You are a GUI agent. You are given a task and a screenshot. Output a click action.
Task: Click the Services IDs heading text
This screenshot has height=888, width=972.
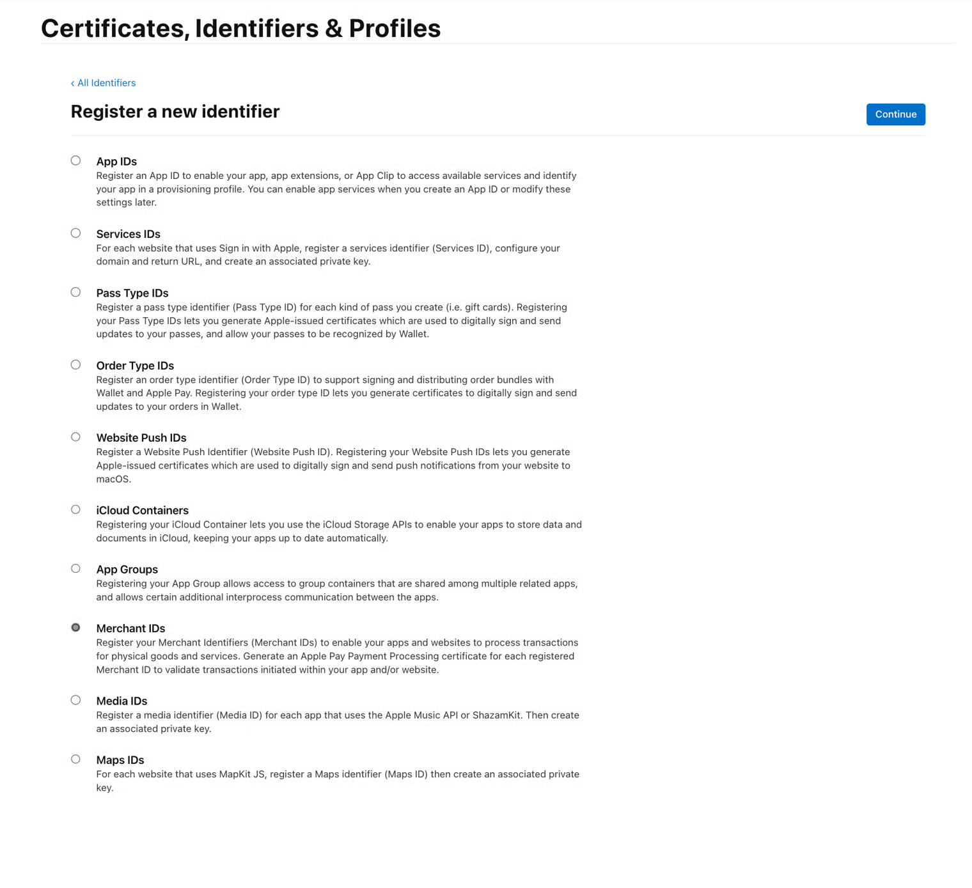(128, 234)
